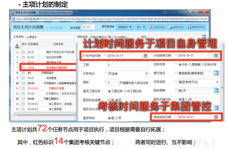Image resolution: width=228 pixels, height=148 pixels.
Task: Click the Internet Explorer icon in title bar
Action: click(x=13, y=13)
